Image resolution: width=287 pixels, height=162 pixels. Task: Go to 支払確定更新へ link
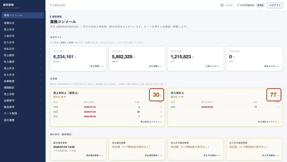pyautogui.click(x=153, y=155)
